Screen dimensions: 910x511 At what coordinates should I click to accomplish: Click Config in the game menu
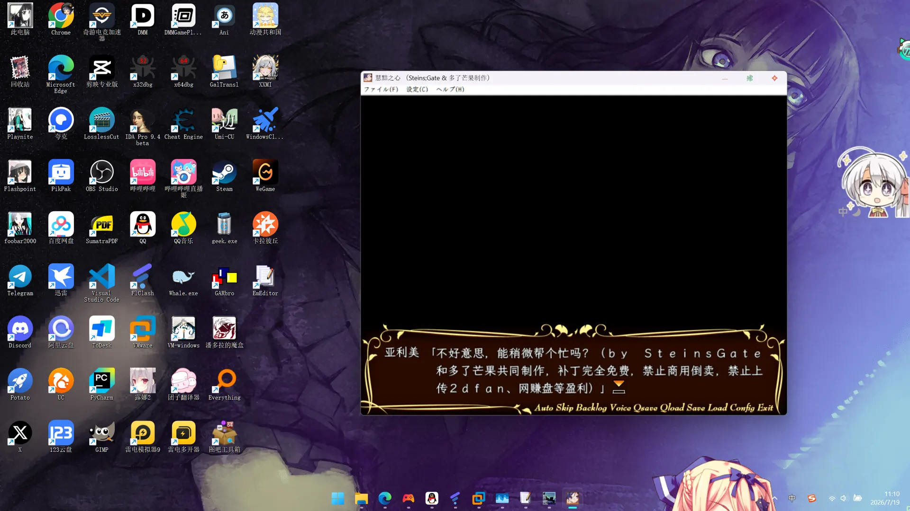(742, 408)
